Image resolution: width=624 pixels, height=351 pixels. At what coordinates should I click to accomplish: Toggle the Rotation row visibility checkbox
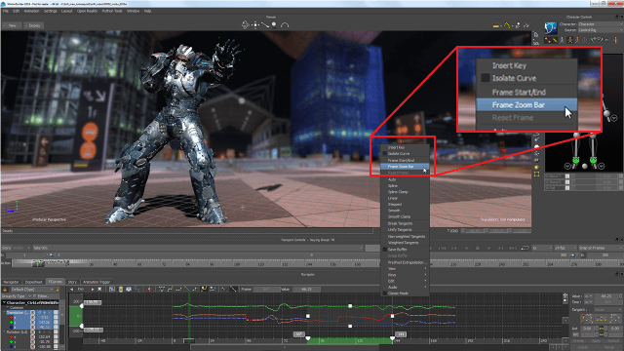coord(56,331)
